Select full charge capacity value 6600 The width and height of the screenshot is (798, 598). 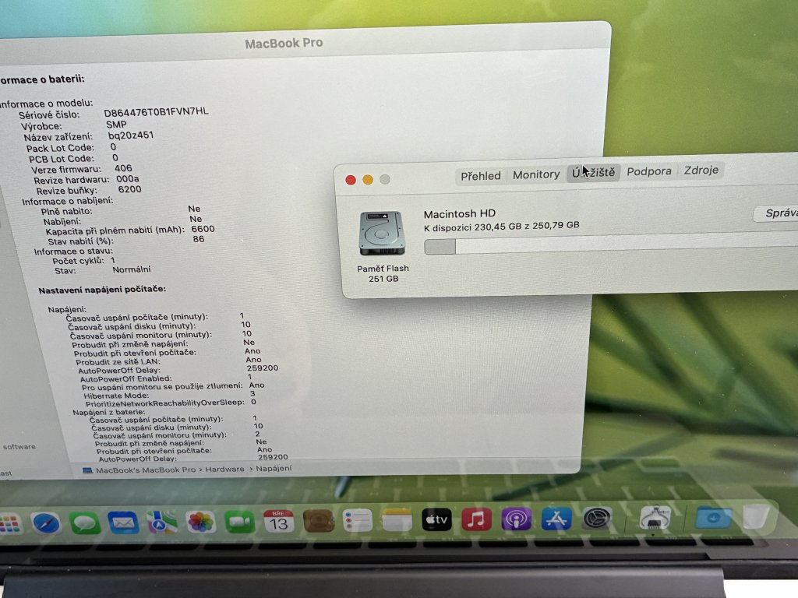[x=203, y=230]
